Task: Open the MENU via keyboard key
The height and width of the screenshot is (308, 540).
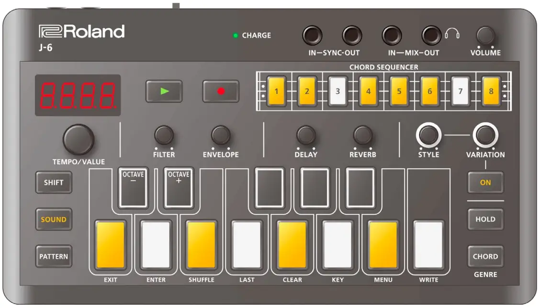Action: 382,244
